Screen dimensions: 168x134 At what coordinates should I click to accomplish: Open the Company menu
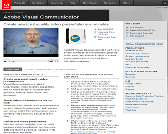[110, 3]
